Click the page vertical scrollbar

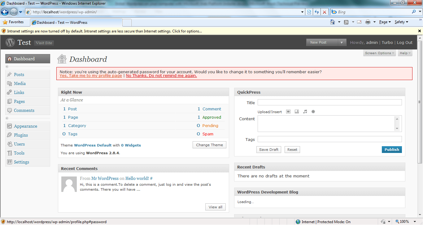click(420, 102)
